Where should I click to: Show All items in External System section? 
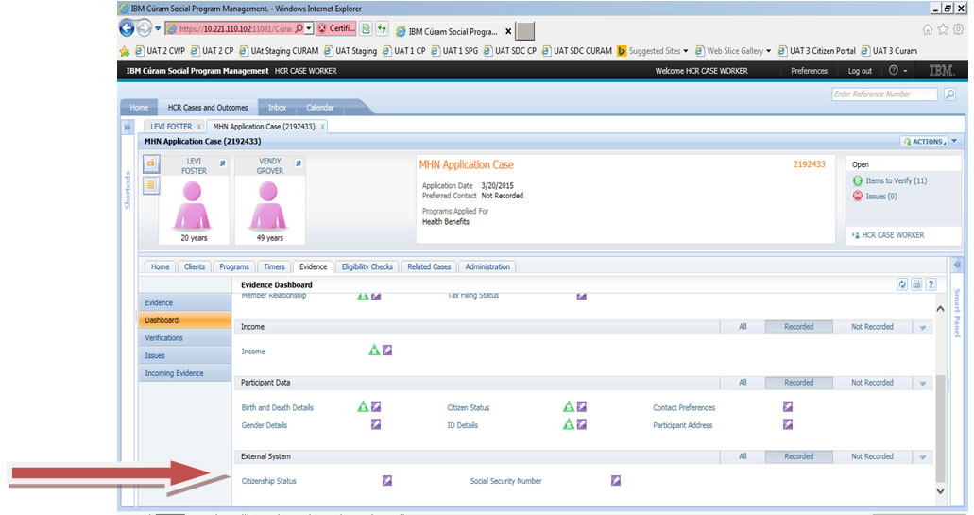[743, 456]
